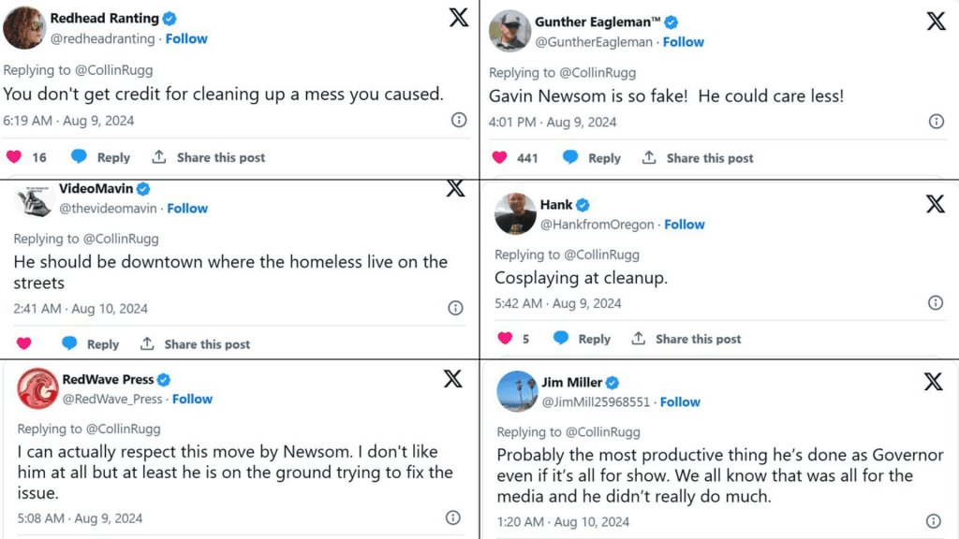This screenshot has width=959, height=539.
Task: Follow HankfromOregon
Action: 685,225
